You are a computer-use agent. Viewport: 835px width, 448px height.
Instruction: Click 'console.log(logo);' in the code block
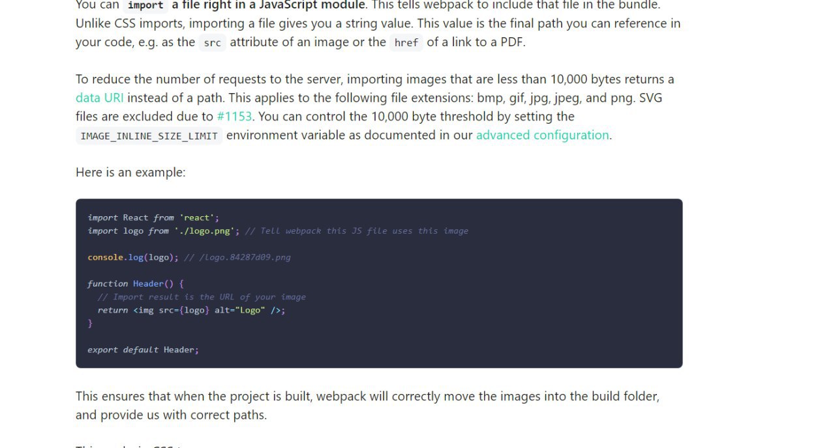(133, 257)
